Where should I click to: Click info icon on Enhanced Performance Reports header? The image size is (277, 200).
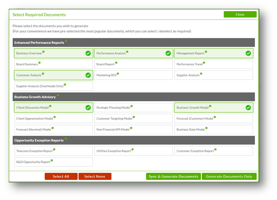(x=66, y=41)
